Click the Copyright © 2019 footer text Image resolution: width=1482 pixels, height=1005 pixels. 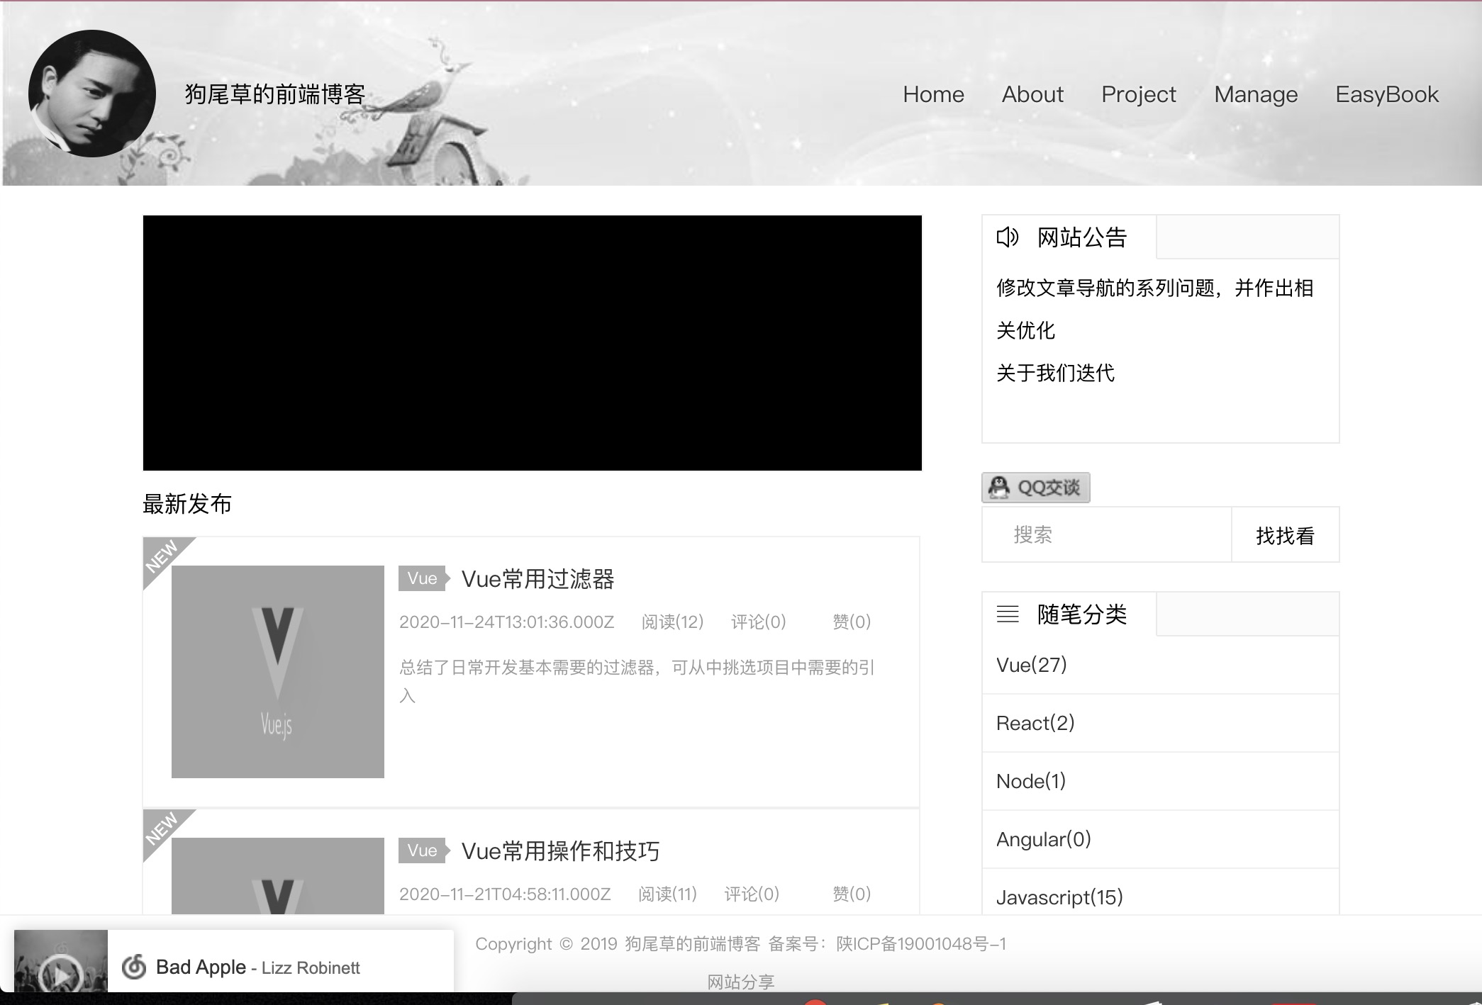[546, 943]
